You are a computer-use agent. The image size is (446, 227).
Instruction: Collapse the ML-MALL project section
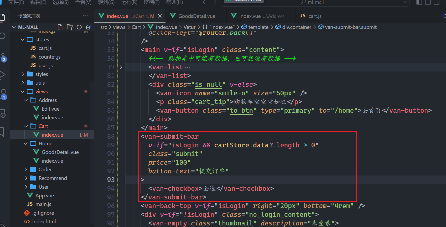(14, 27)
